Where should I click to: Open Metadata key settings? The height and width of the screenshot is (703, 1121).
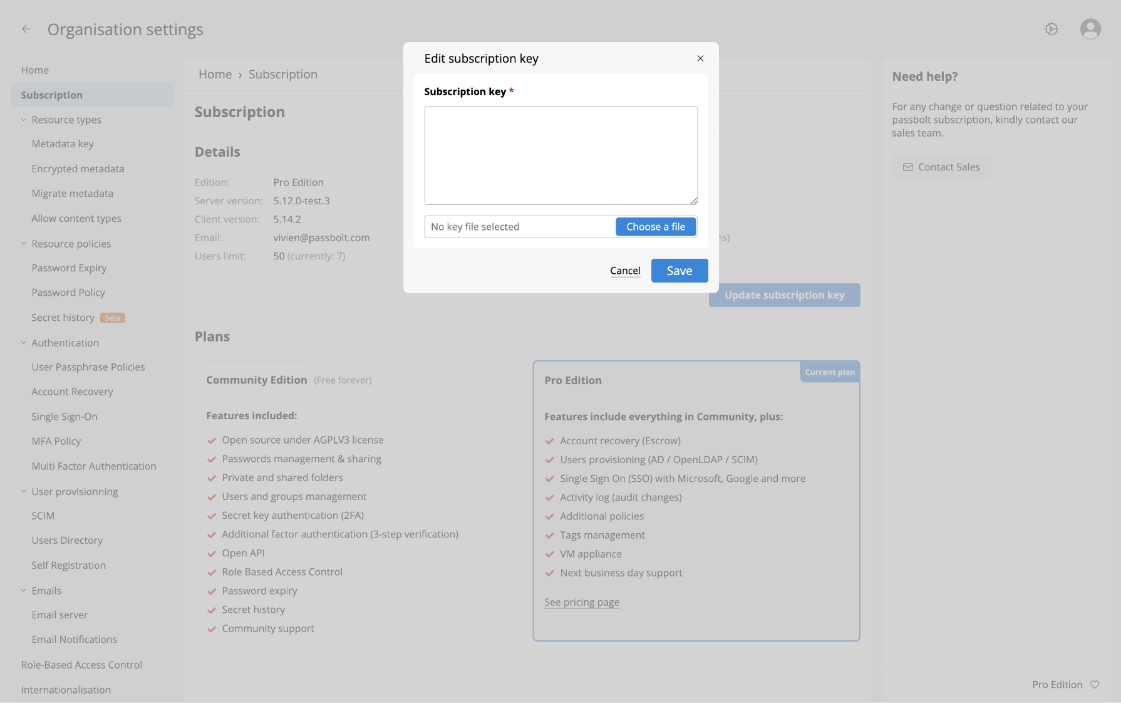(63, 144)
